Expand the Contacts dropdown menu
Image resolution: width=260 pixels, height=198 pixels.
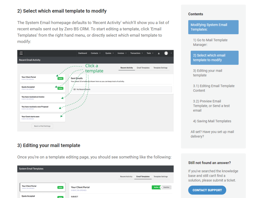[x=95, y=53]
